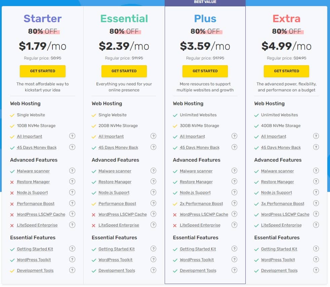Screen dimensions: 330x287
Task: Click help icon for Extra 3x Performance Boost
Action: pos(316,203)
